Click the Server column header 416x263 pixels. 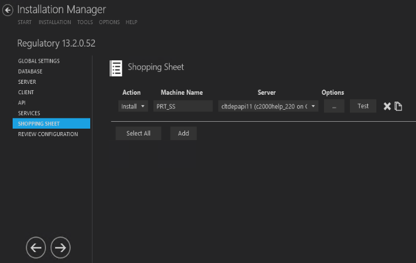pyautogui.click(x=267, y=92)
